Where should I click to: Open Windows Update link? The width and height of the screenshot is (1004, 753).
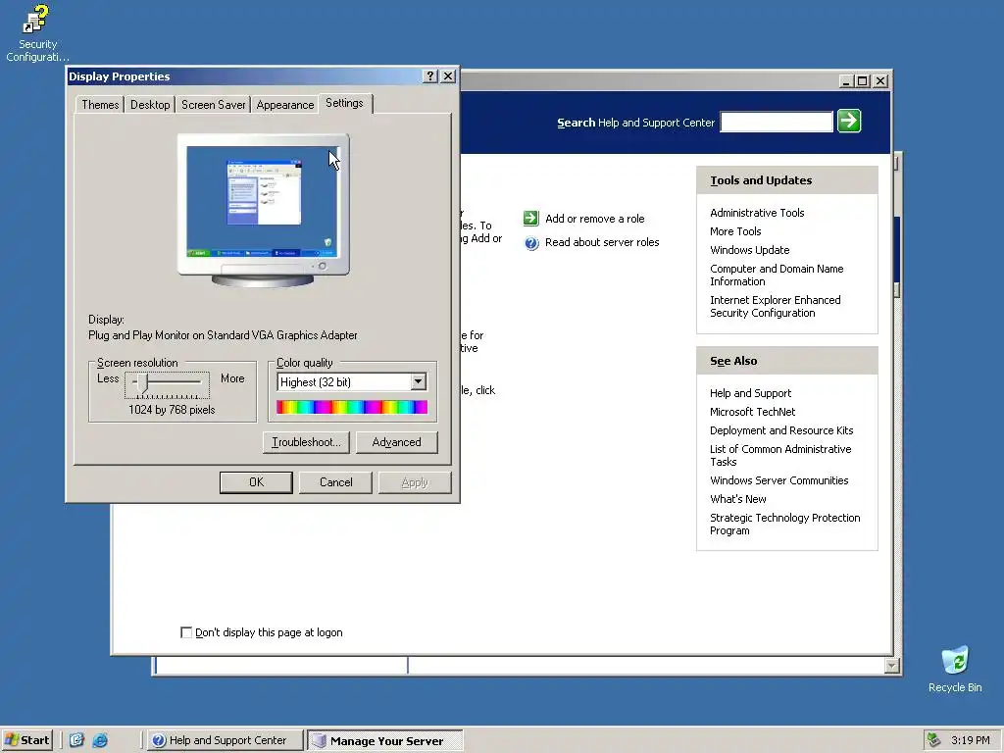coord(749,250)
